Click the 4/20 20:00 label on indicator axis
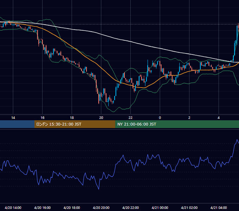The height and width of the screenshot is (211, 239). click(x=101, y=207)
